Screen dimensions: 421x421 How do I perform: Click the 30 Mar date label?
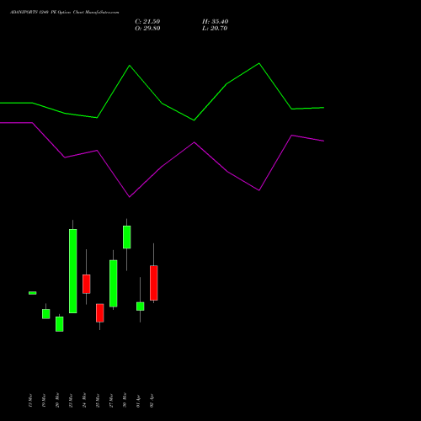[x=125, y=401]
